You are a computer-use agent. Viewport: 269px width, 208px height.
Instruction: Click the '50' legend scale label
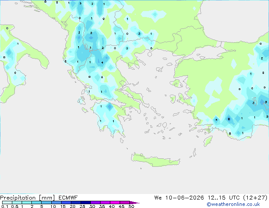click(131, 206)
